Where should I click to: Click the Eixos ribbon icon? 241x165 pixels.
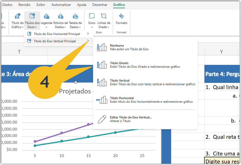click(x=92, y=16)
